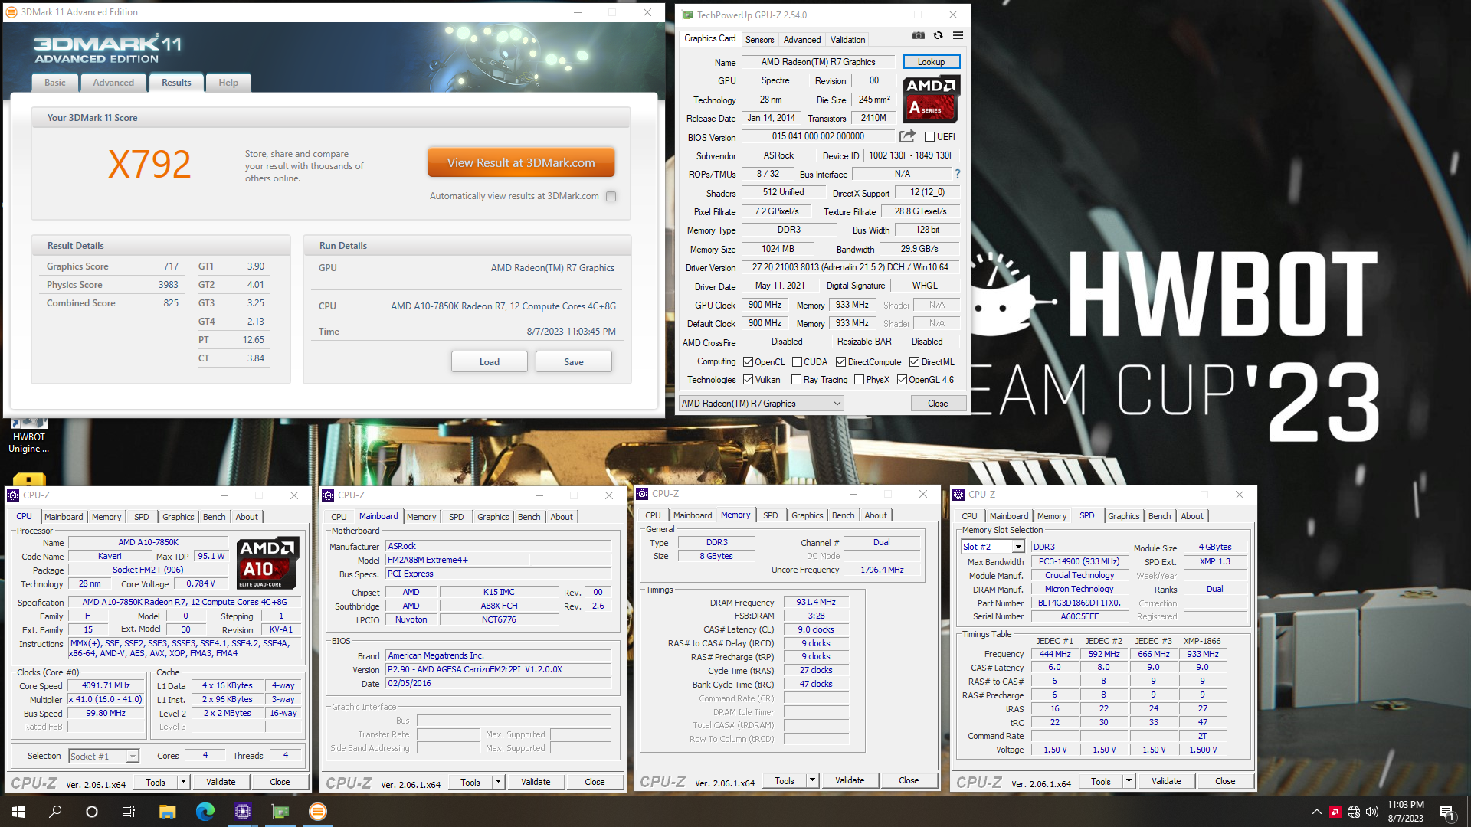This screenshot has width=1471, height=827.
Task: Open Bench tab in CPU-Z SPD window
Action: (1159, 516)
